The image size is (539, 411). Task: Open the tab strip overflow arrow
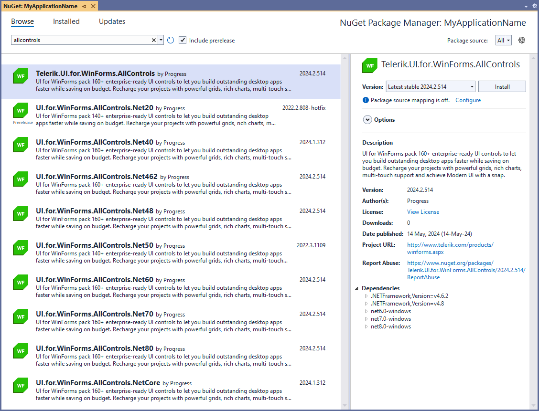(x=526, y=7)
